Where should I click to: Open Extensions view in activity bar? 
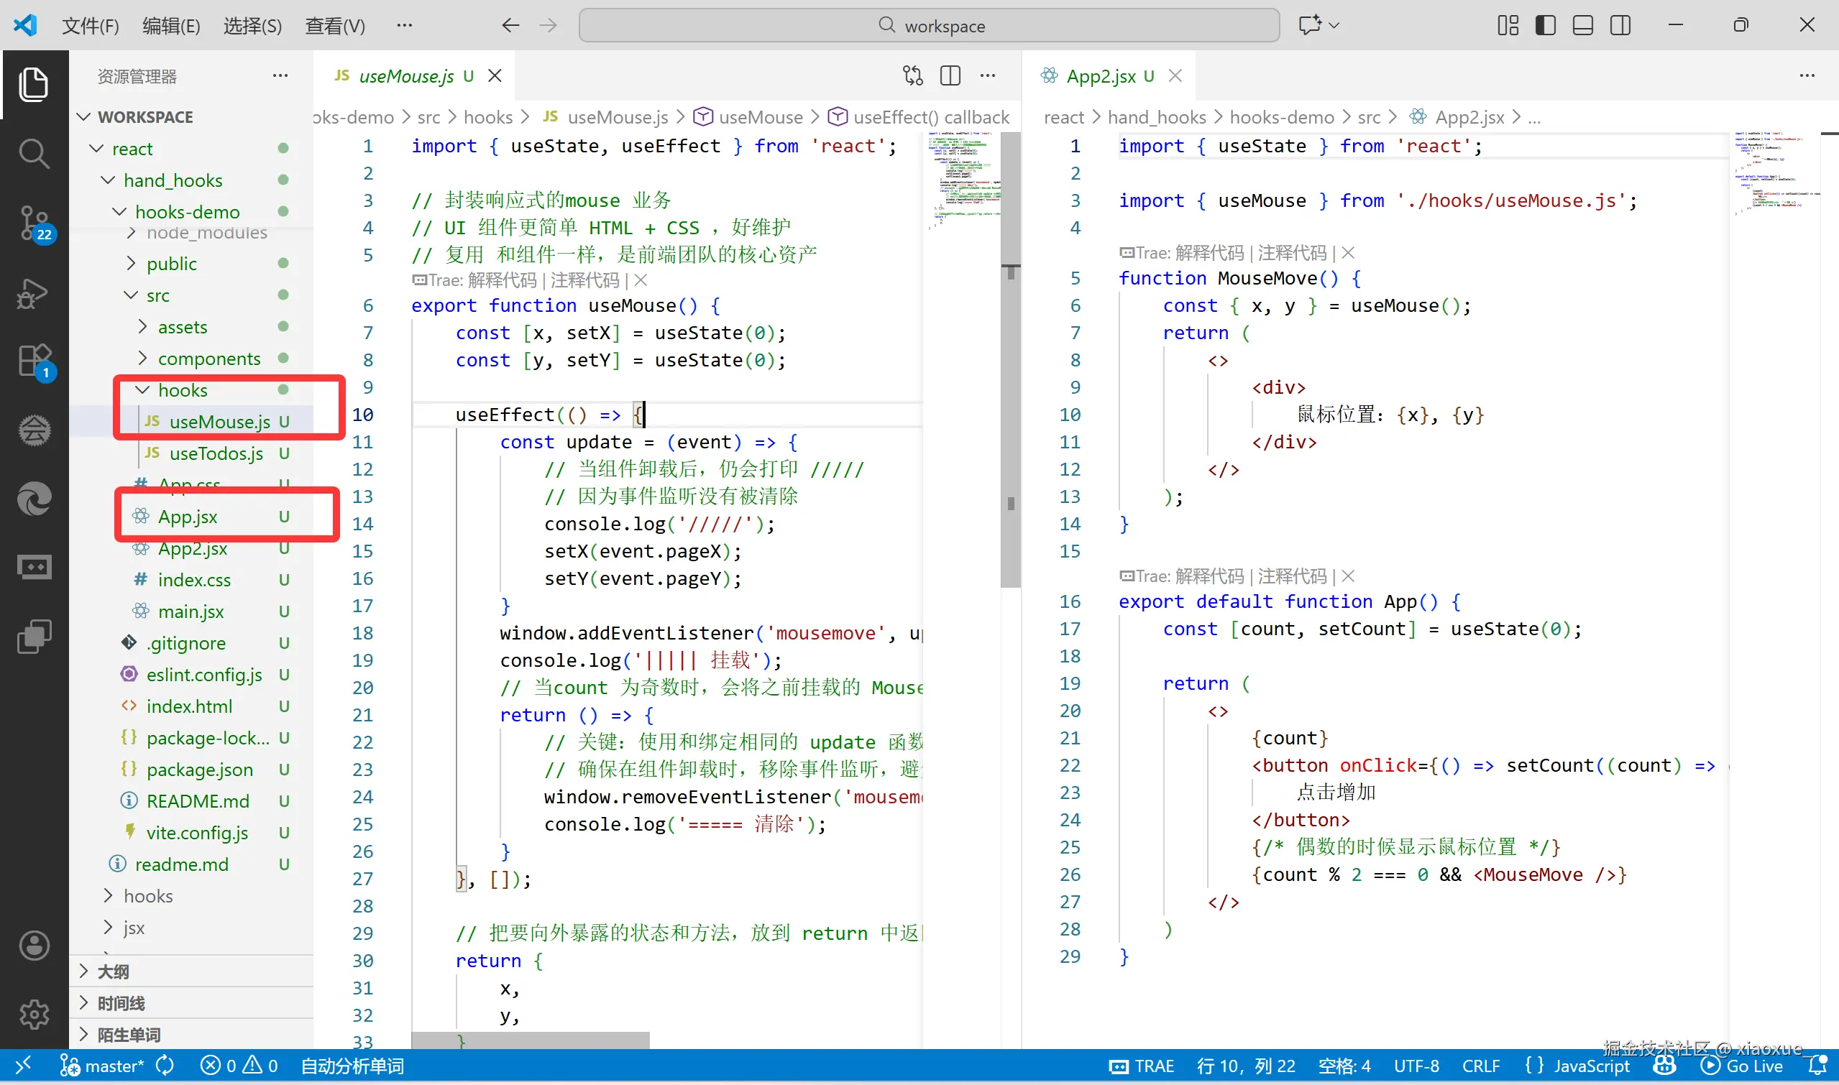tap(34, 361)
